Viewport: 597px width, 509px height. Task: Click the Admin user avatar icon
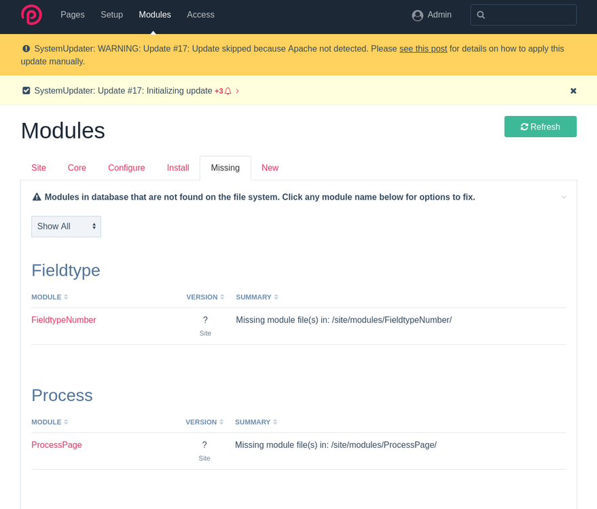[x=418, y=15]
